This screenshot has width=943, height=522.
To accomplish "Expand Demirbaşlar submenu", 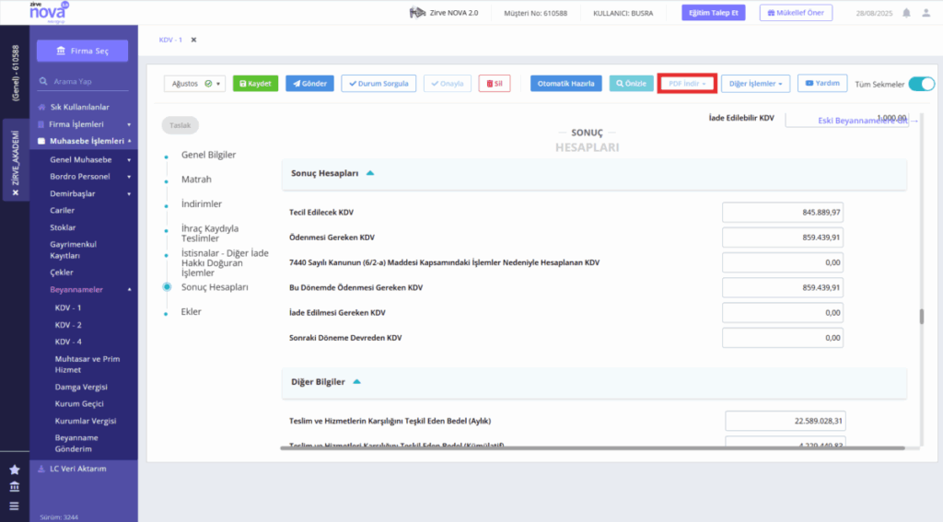I will [x=129, y=193].
